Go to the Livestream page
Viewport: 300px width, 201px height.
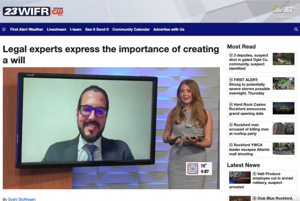pos(56,30)
